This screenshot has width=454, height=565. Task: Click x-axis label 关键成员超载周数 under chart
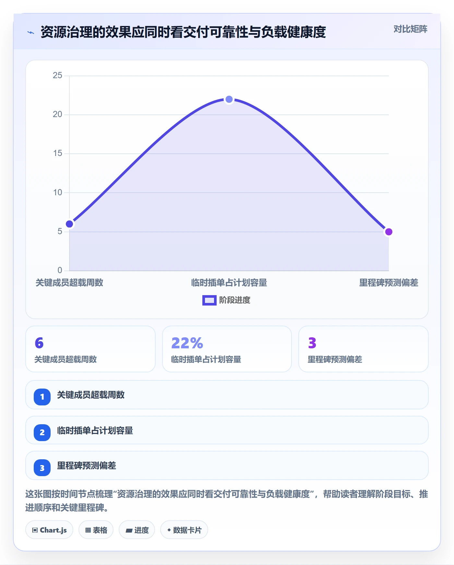tap(69, 283)
